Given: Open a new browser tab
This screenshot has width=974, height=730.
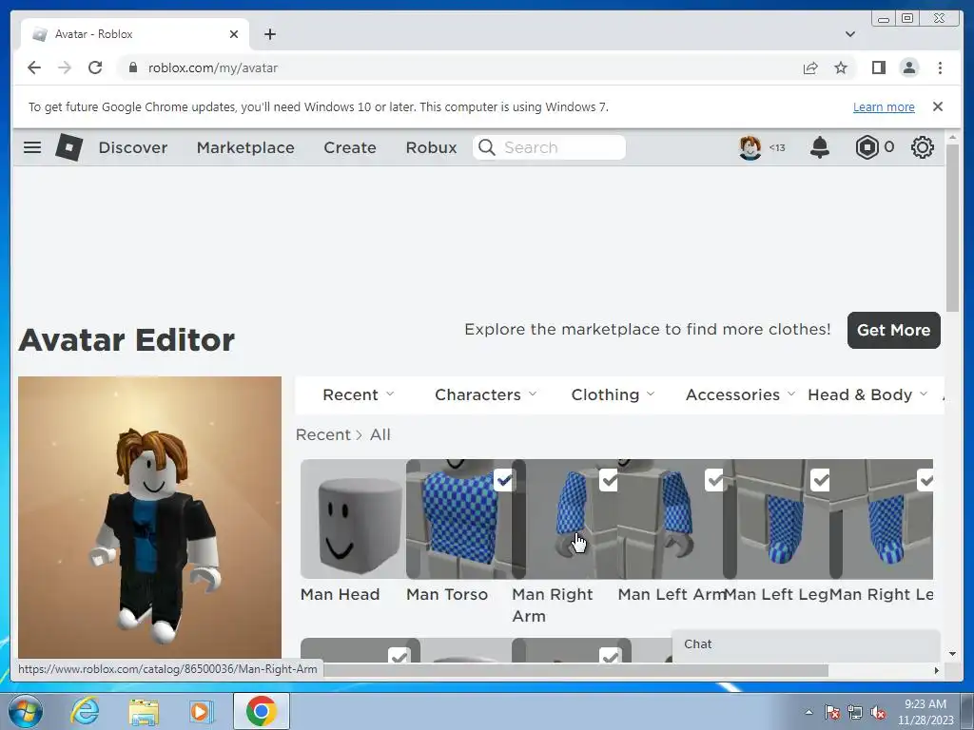Looking at the screenshot, I should click(x=269, y=34).
